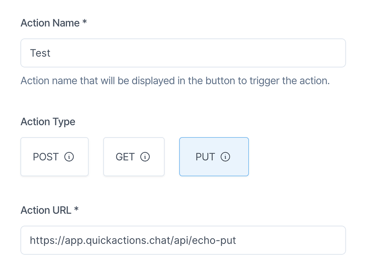Click the required asterisk after Action URL

76,210
